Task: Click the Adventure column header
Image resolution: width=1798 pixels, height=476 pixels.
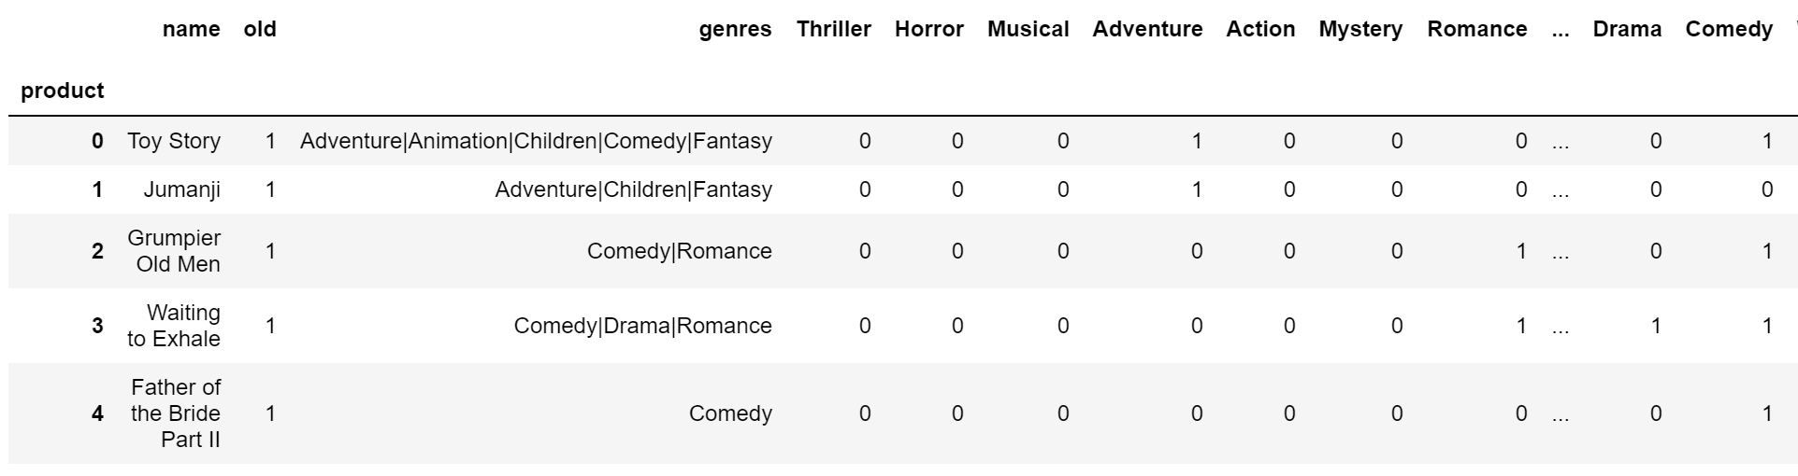Action: click(1147, 29)
